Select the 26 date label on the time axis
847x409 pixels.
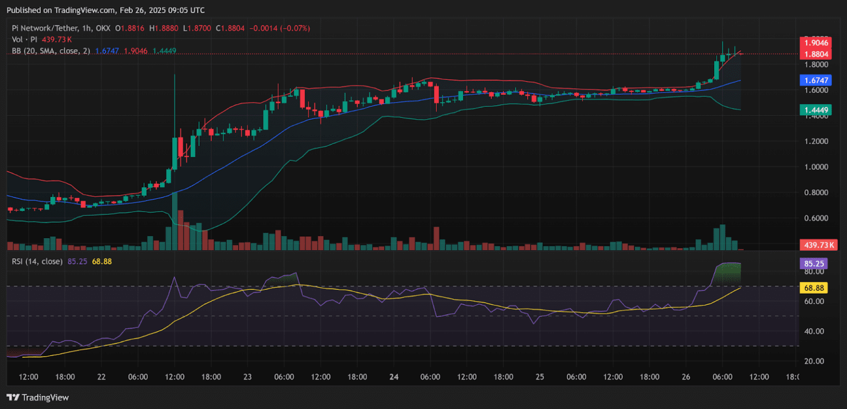[685, 377]
